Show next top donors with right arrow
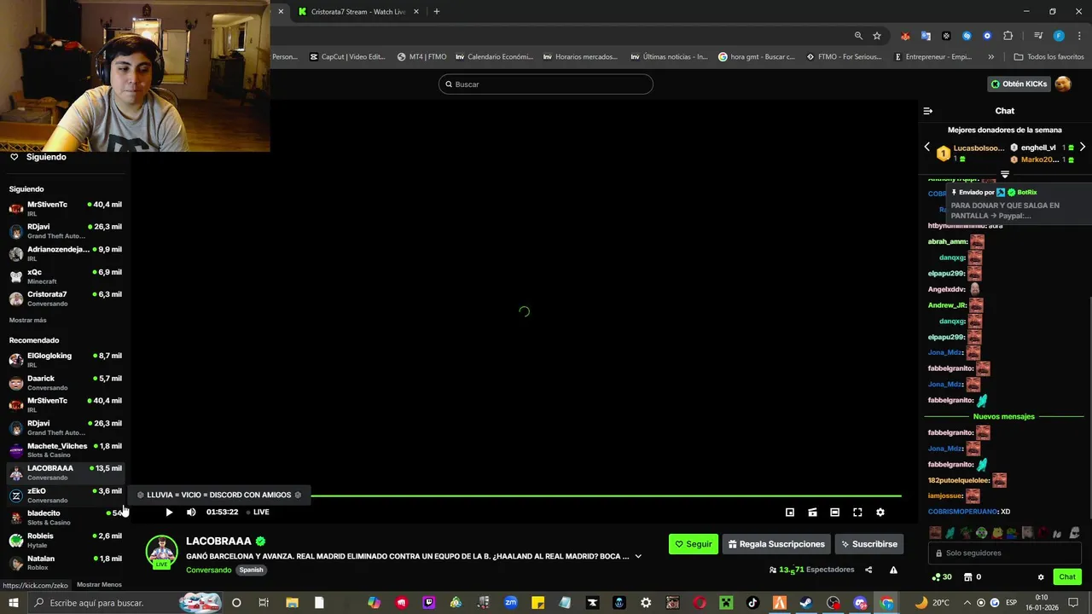This screenshot has height=614, width=1092. coord(1083,148)
